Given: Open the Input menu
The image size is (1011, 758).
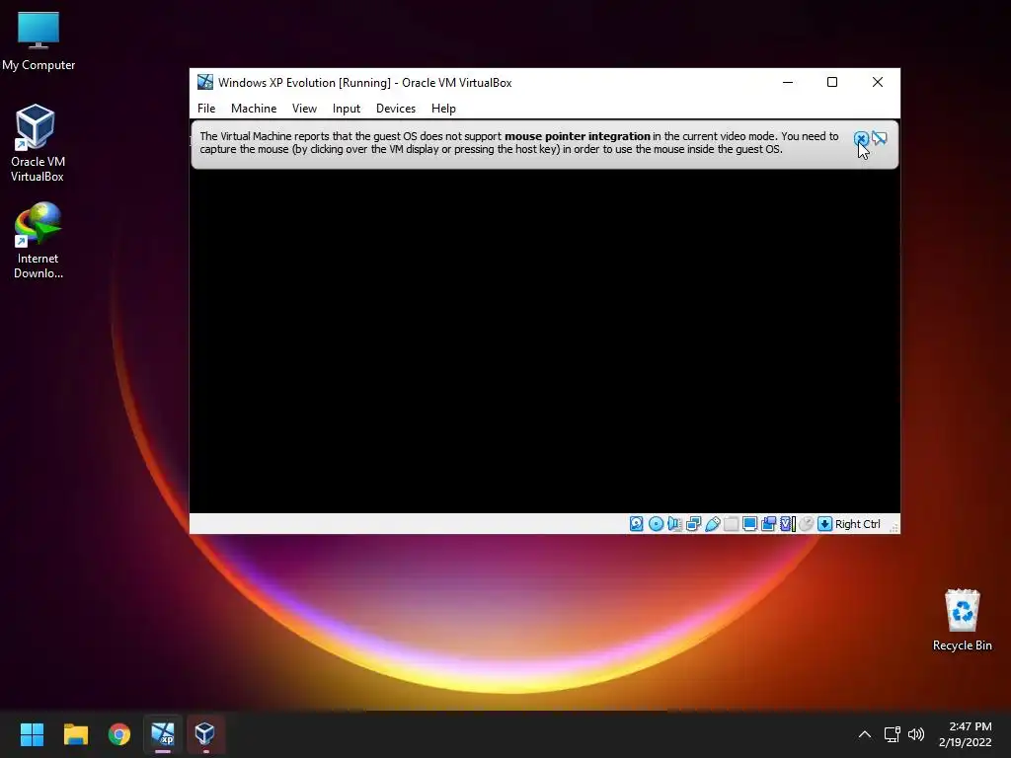Looking at the screenshot, I should [x=347, y=109].
